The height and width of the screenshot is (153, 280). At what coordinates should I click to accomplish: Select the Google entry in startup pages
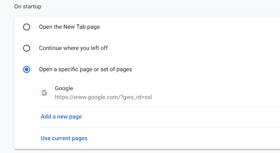click(64, 88)
